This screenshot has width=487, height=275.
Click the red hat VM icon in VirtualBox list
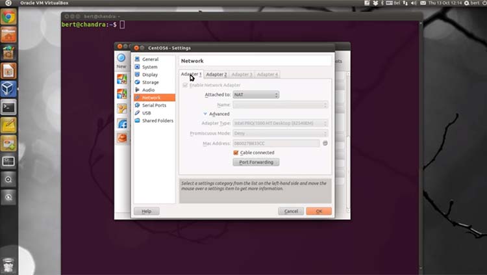tap(122, 138)
